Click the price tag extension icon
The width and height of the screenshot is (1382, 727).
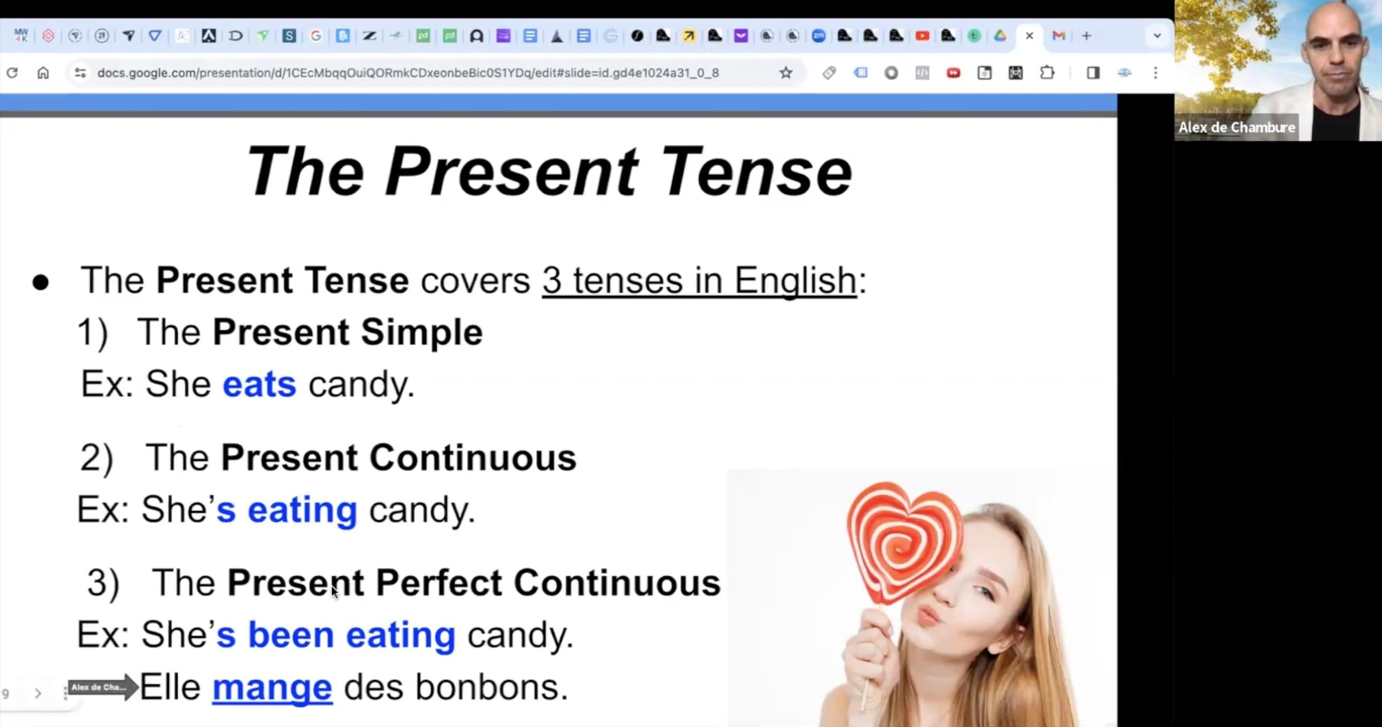(829, 73)
